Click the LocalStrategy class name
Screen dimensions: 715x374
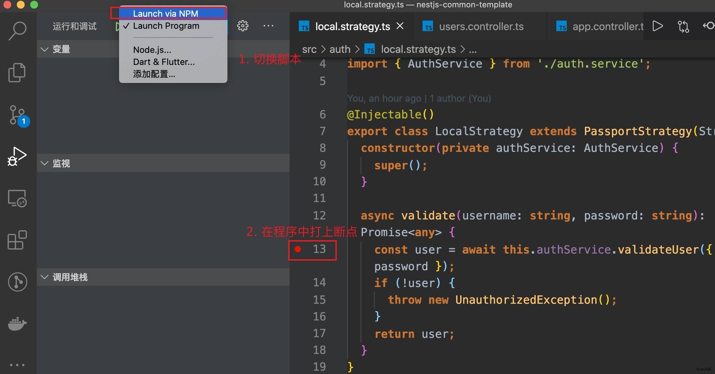[479, 131]
